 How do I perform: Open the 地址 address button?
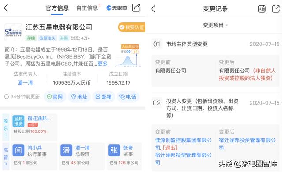79,97
